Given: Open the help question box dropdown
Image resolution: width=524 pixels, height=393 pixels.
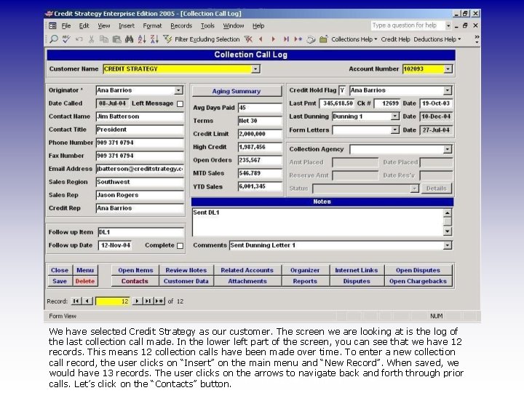Looking at the screenshot, I should coord(448,25).
